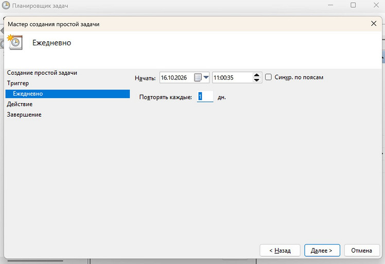Maximize the Планировщик задач window

pyautogui.click(x=353, y=5)
